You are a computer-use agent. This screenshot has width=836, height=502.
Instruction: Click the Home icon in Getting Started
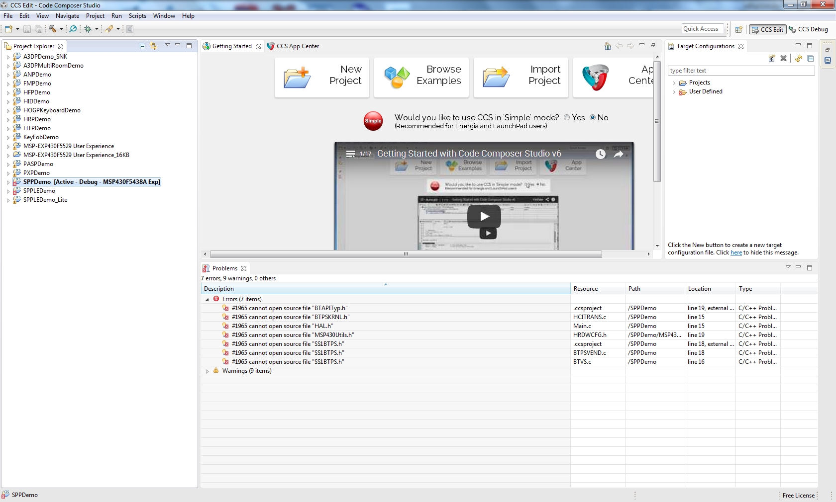608,46
